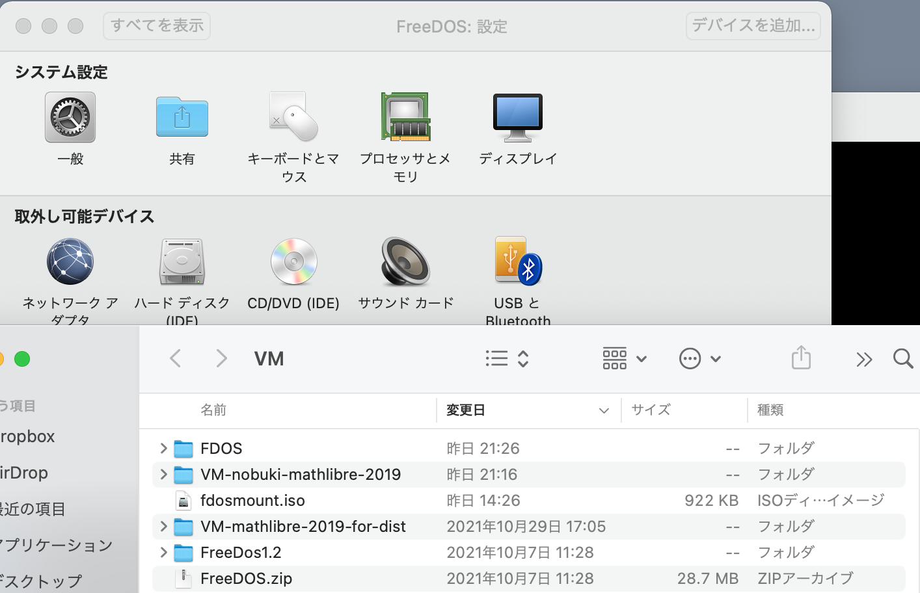Click the デバイスを追加 button
Image resolution: width=920 pixels, height=593 pixels.
point(753,26)
